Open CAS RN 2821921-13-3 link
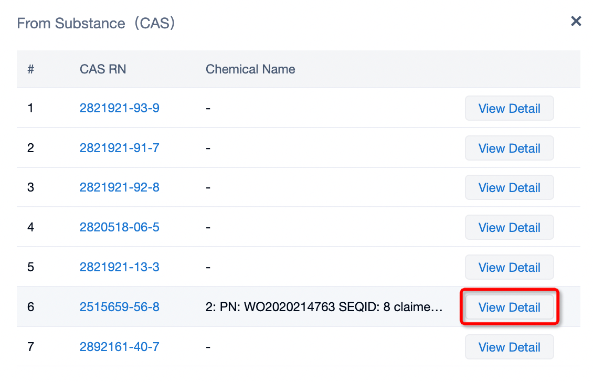Image resolution: width=593 pixels, height=382 pixels. click(x=120, y=267)
